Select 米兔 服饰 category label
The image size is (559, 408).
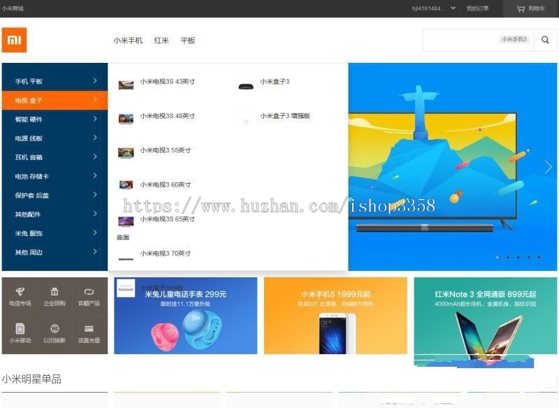coord(29,233)
